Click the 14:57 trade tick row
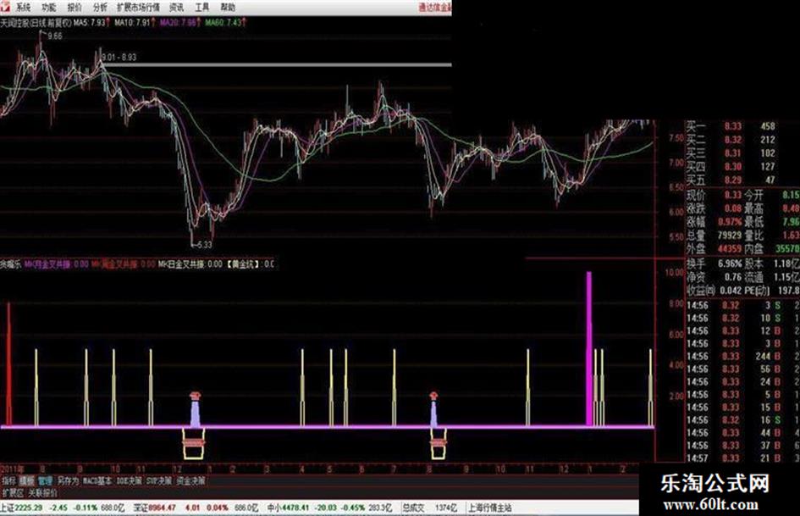Image resolution: width=800 pixels, height=516 pixels. pos(743,458)
